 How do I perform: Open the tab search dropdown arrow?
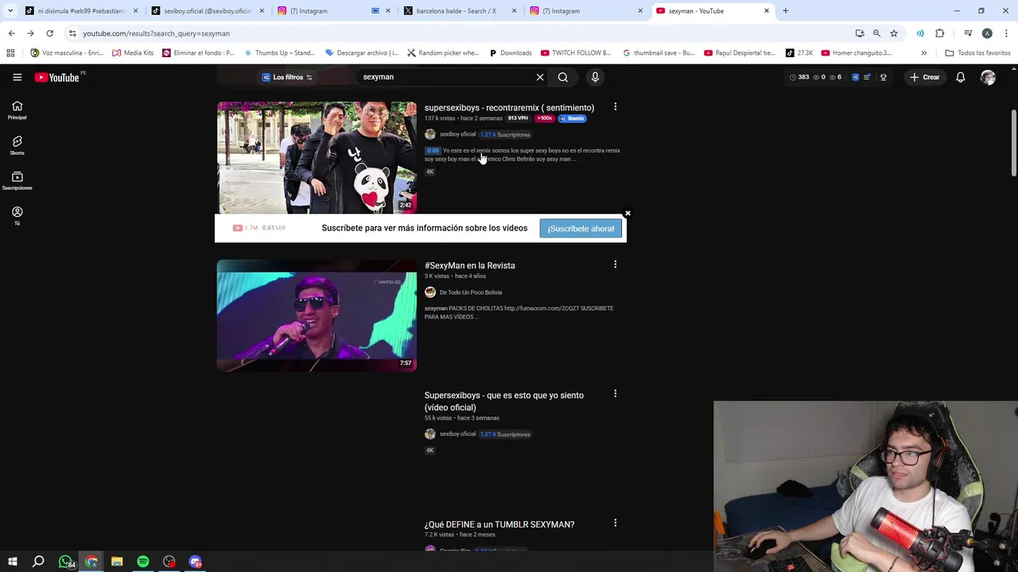click(x=10, y=11)
